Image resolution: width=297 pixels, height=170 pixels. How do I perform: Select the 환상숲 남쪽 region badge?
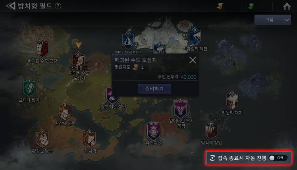coord(42,139)
